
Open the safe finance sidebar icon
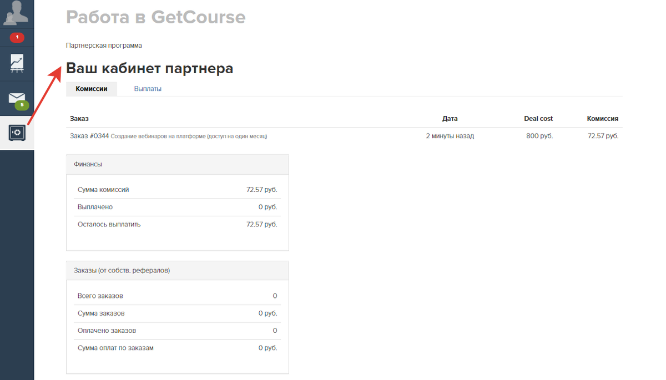17,133
